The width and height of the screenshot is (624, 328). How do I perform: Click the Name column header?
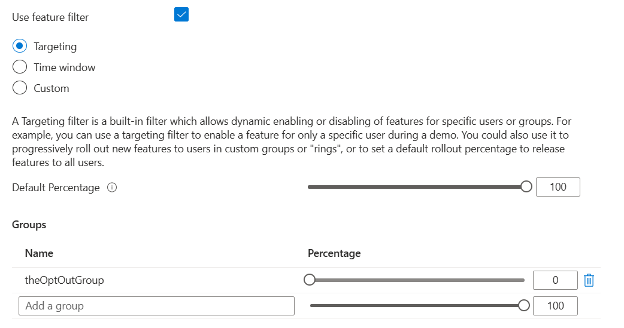click(x=39, y=253)
